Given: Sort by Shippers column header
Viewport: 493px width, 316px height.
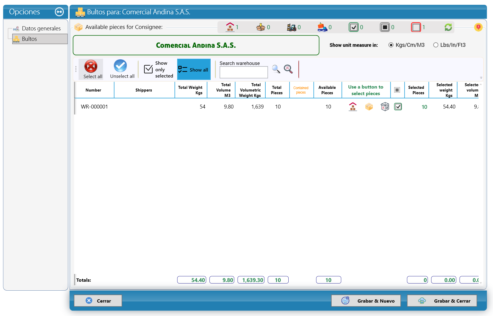Looking at the screenshot, I should pyautogui.click(x=144, y=90).
